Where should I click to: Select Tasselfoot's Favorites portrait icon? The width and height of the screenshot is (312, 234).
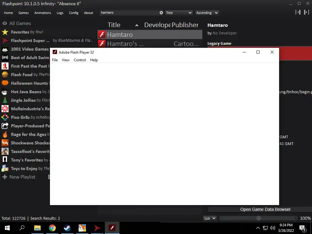pos(5,151)
